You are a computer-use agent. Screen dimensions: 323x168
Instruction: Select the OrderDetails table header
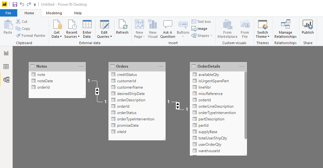pos(218,66)
